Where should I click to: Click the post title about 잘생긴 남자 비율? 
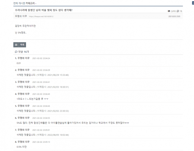[44, 10]
